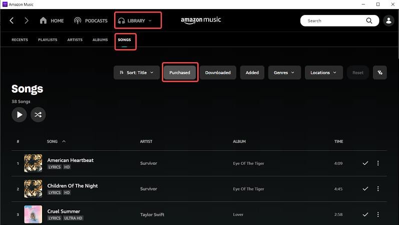Click the checkmark on Cruel Summer row
Viewport: 399px width, 225px height.
tap(365, 214)
